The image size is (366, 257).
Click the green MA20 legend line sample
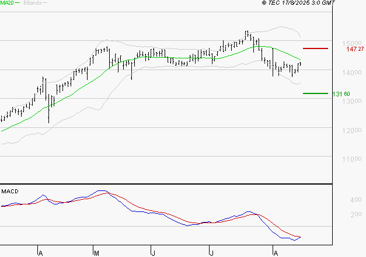[18, 3]
